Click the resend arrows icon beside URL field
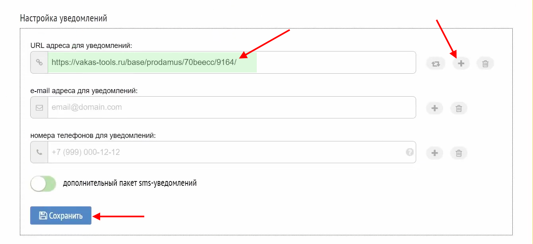Screen dimensions: 533x244 point(436,63)
